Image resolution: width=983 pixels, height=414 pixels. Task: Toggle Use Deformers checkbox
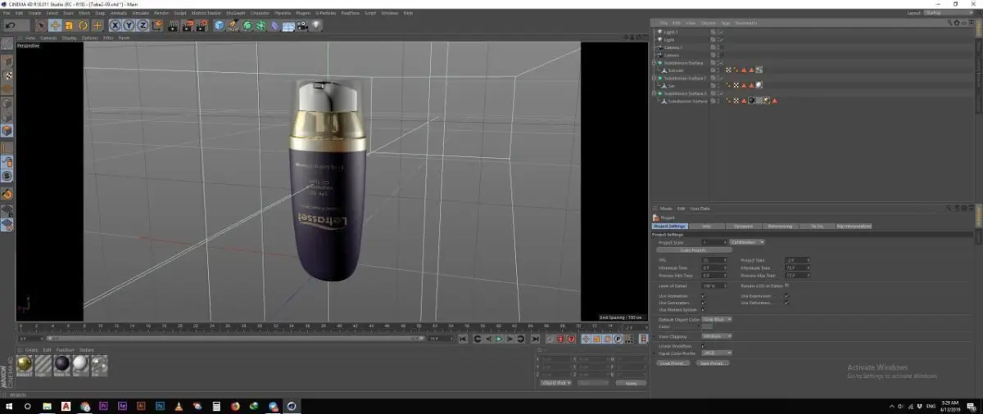tap(786, 303)
